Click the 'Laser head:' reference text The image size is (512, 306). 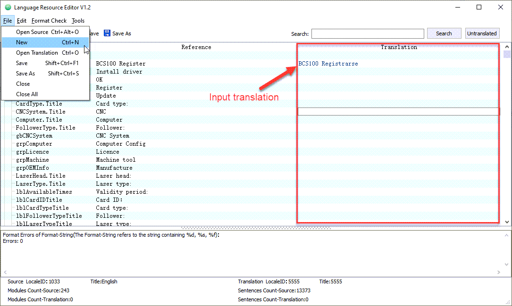(114, 176)
